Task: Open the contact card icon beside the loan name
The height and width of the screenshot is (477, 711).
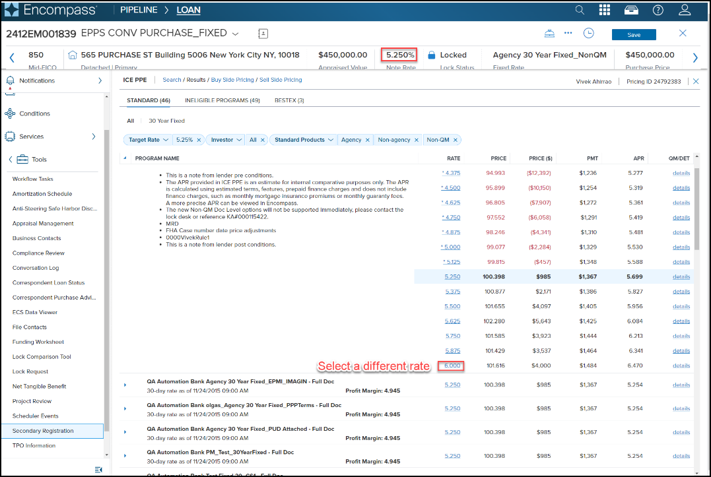Action: coord(263,34)
